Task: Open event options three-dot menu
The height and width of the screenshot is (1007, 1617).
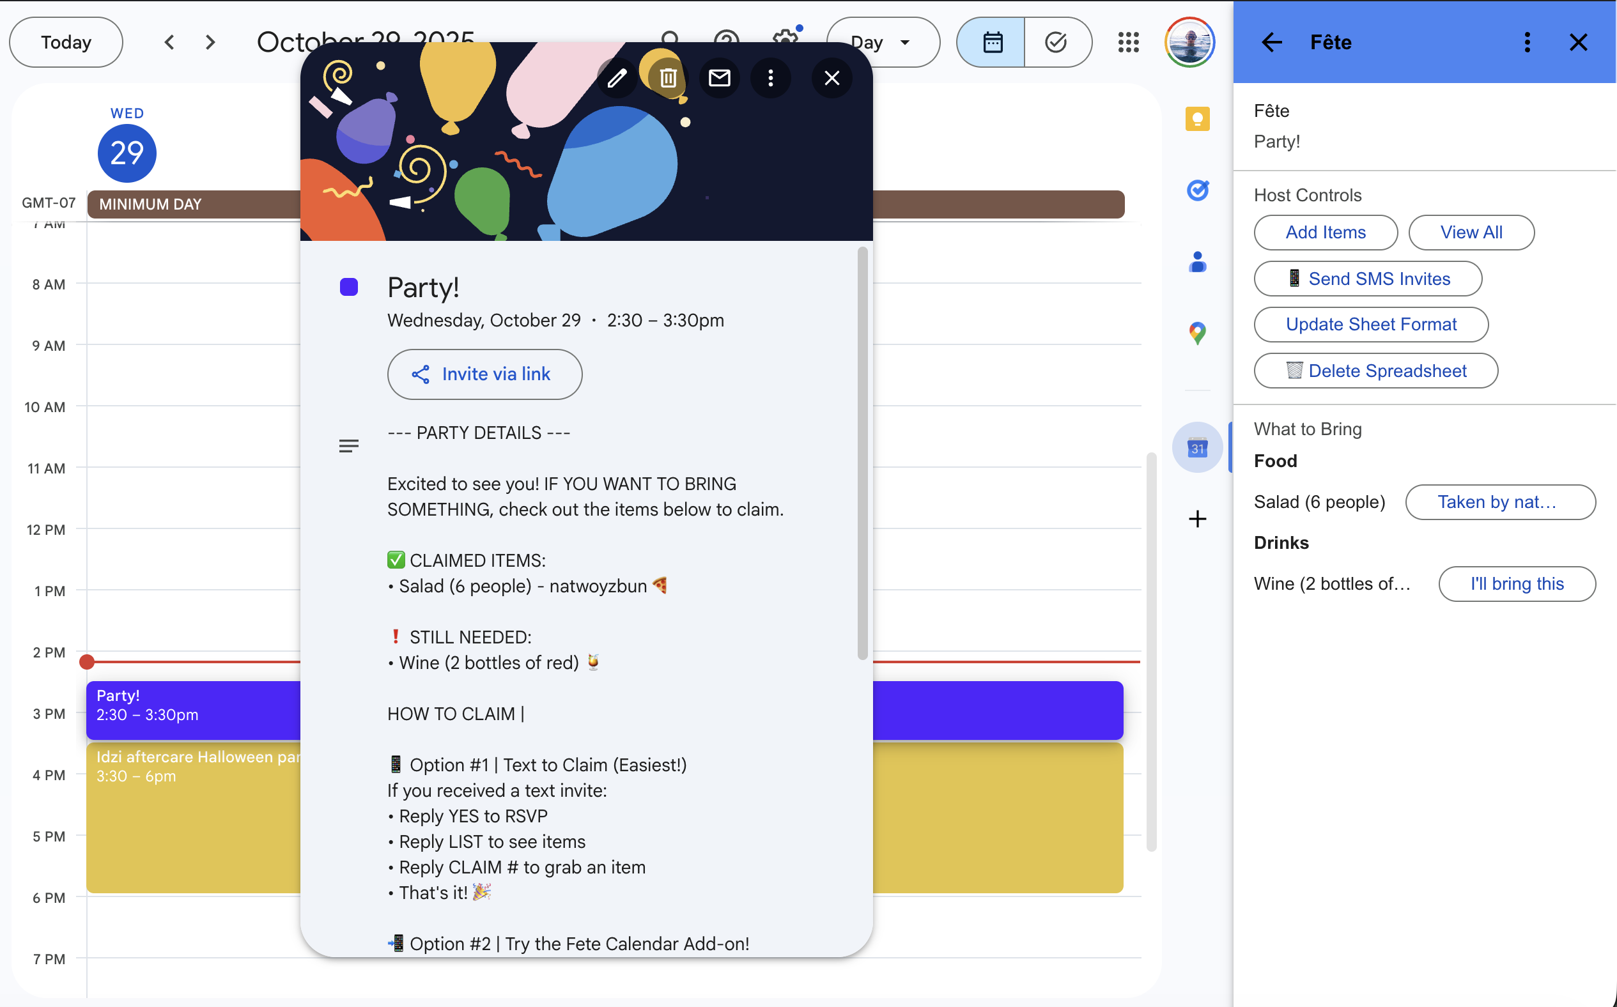Action: point(771,79)
